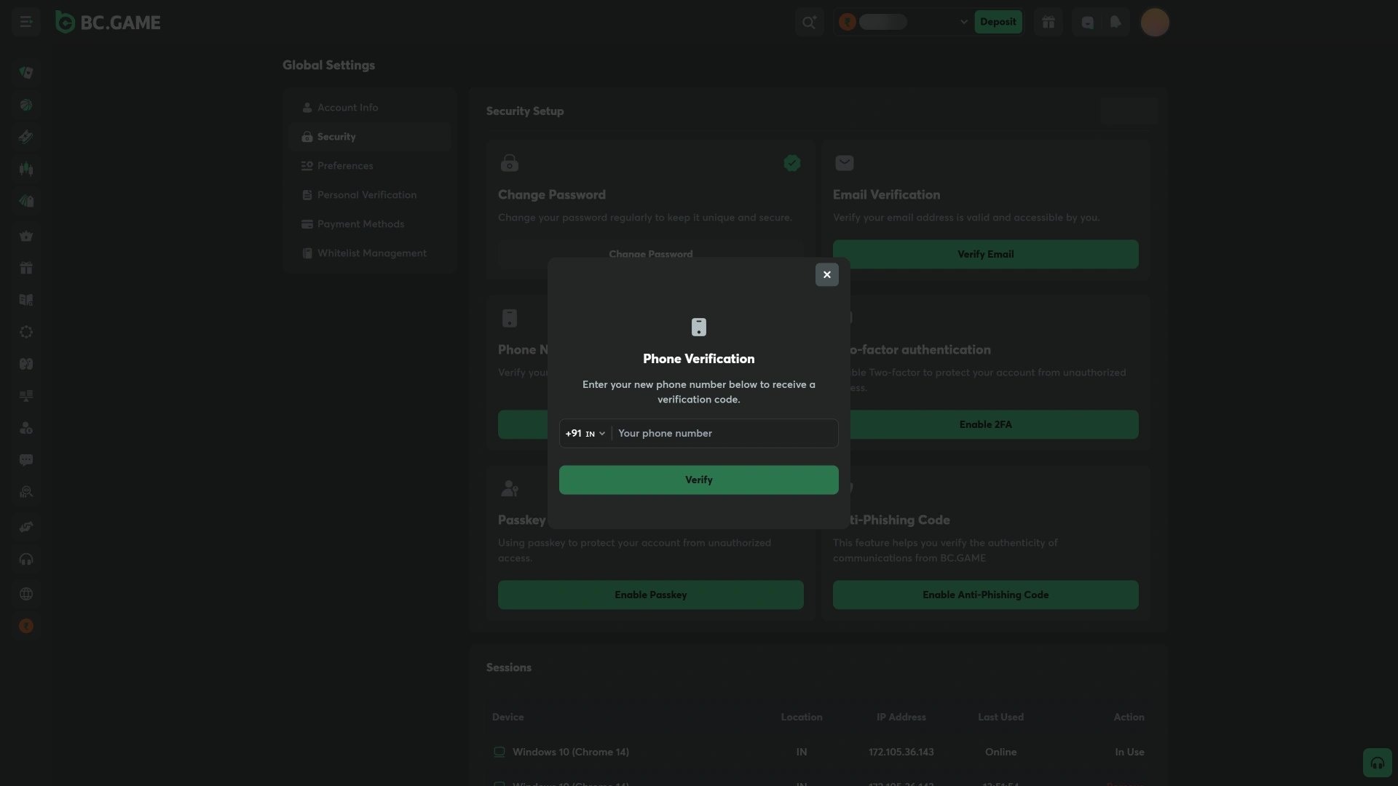Open the sidebar navigation hamburger menu
Screen dimensions: 1398x786
point(26,22)
